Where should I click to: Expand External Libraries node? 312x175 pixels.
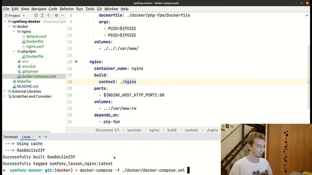point(4,91)
